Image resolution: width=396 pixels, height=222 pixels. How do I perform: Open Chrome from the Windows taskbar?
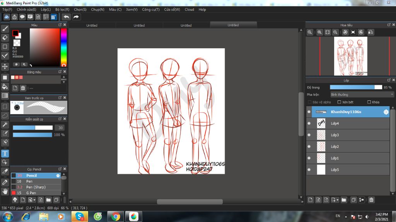[x=116, y=217]
